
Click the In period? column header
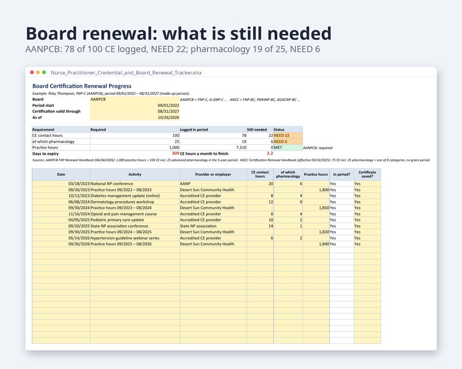click(341, 174)
